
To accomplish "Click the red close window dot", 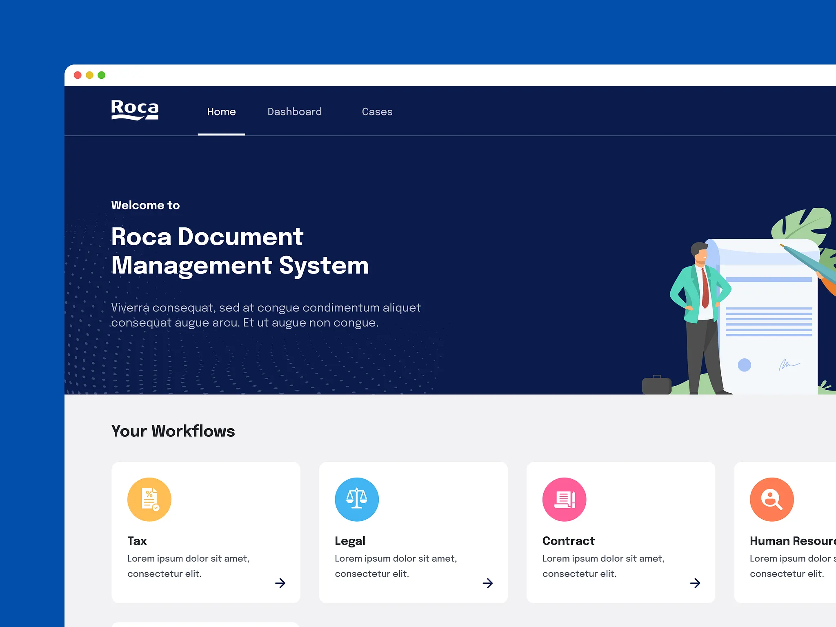I will click(78, 75).
